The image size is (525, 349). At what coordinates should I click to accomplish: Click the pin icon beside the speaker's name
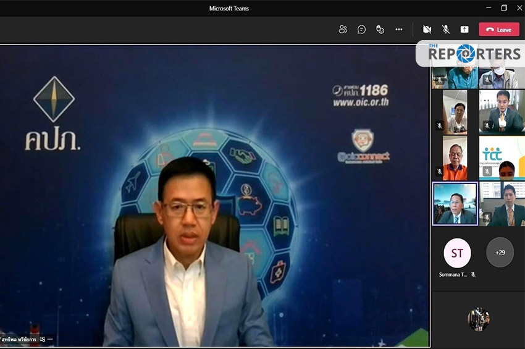click(43, 339)
